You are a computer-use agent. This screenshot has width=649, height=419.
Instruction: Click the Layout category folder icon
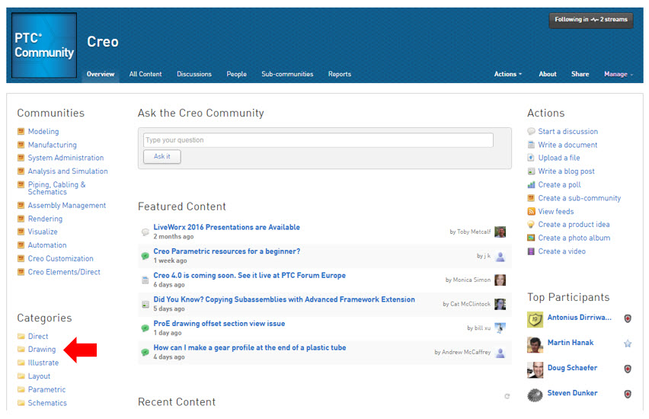point(21,376)
